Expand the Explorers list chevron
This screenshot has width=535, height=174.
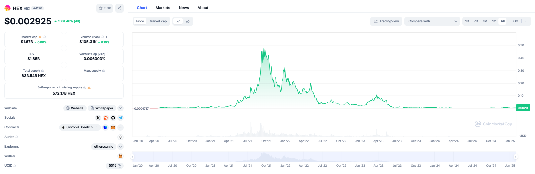click(121, 147)
